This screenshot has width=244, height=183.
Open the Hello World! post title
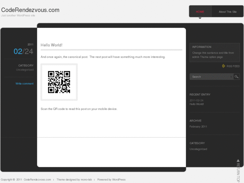tap(51, 45)
